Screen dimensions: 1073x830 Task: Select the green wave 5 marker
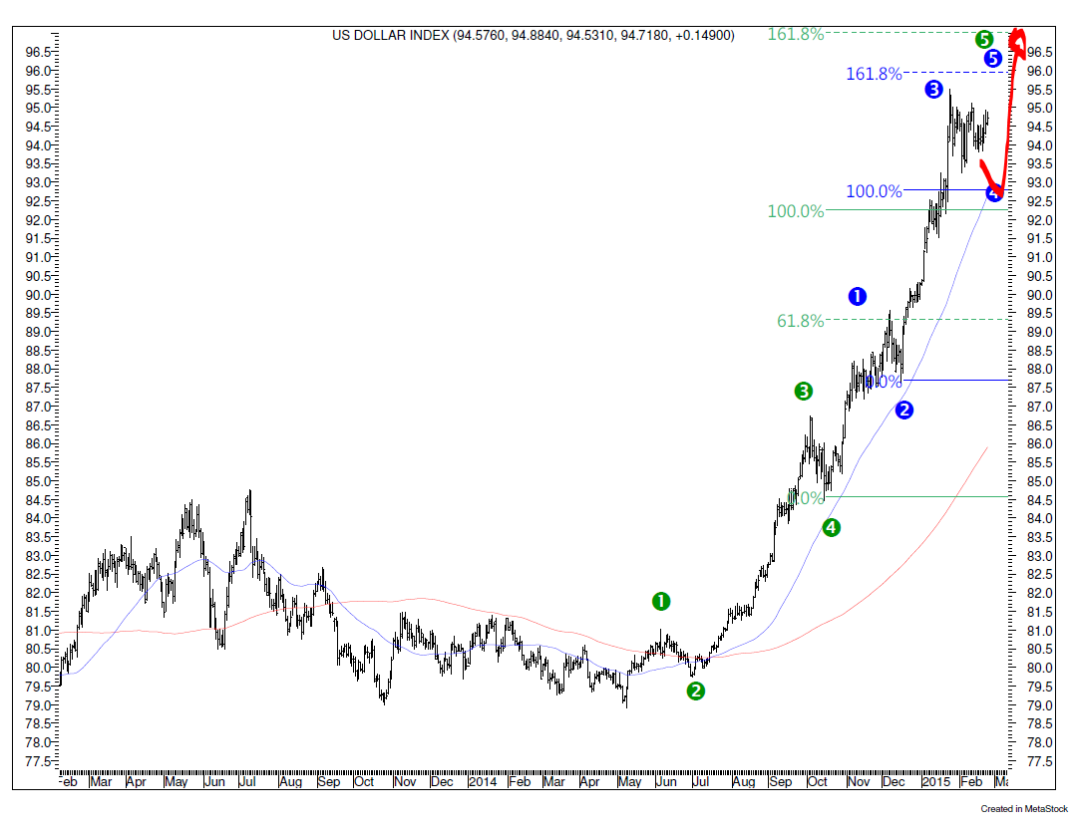984,40
